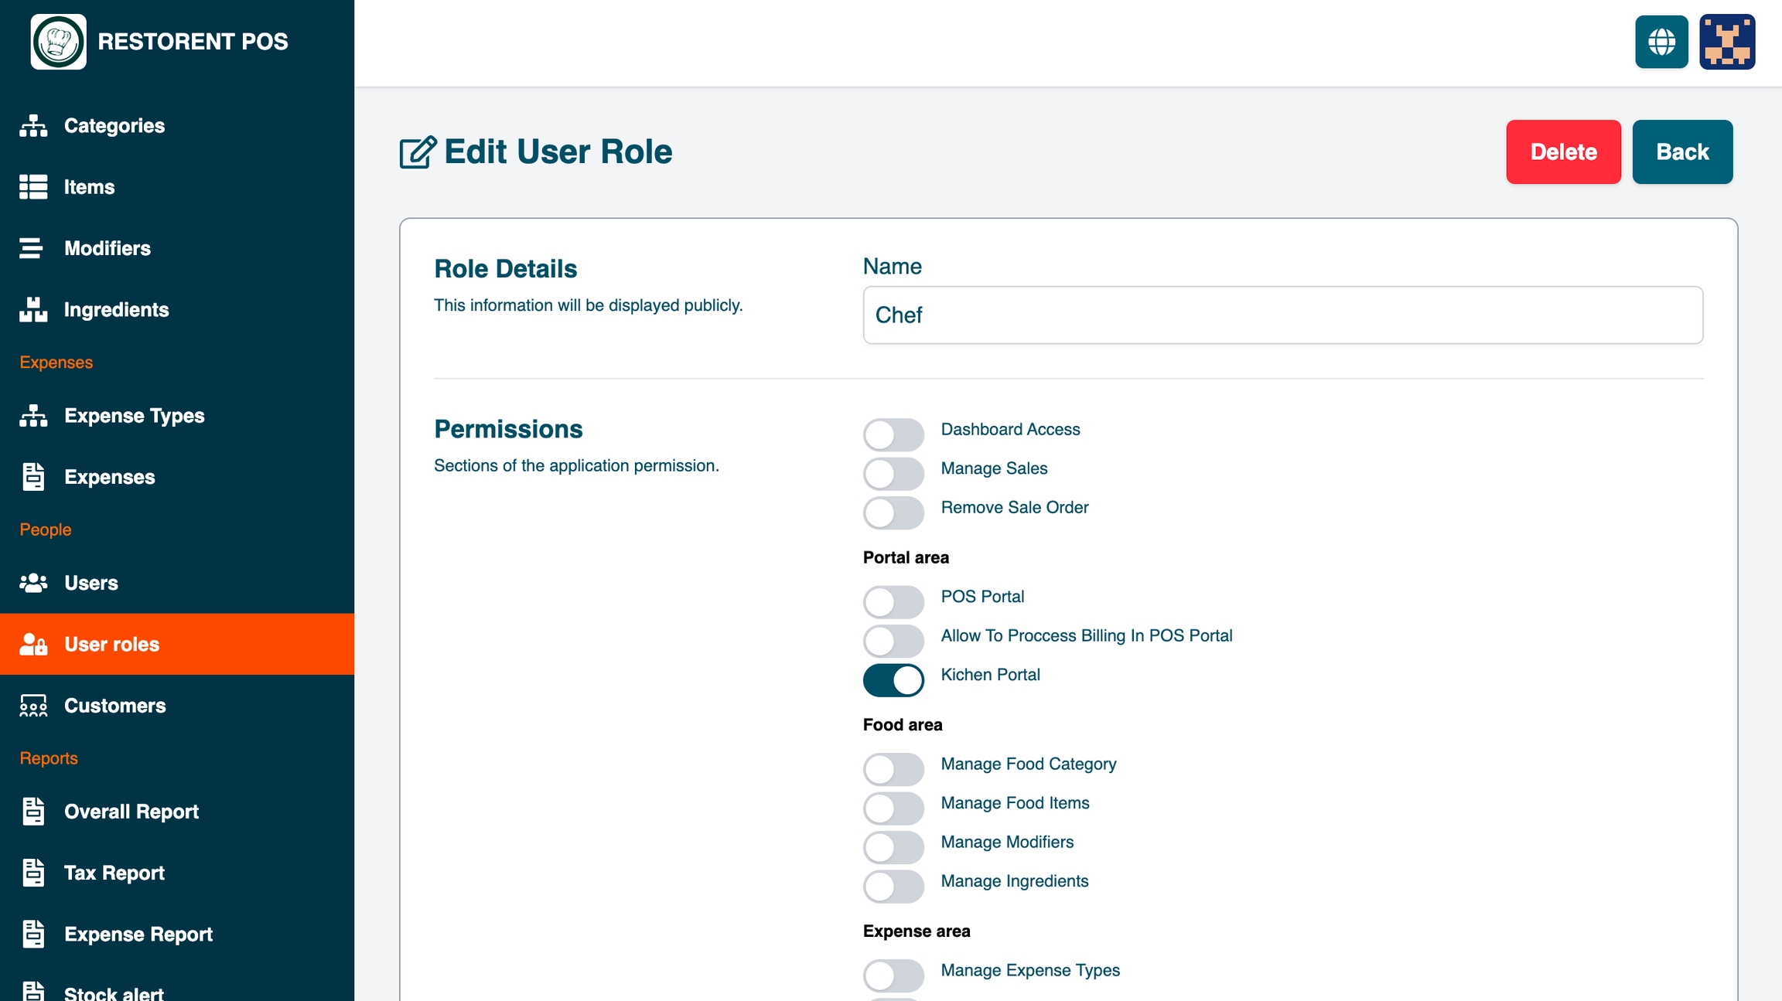The height and width of the screenshot is (1001, 1782).
Task: Click the Customers sidebar icon
Action: click(33, 706)
